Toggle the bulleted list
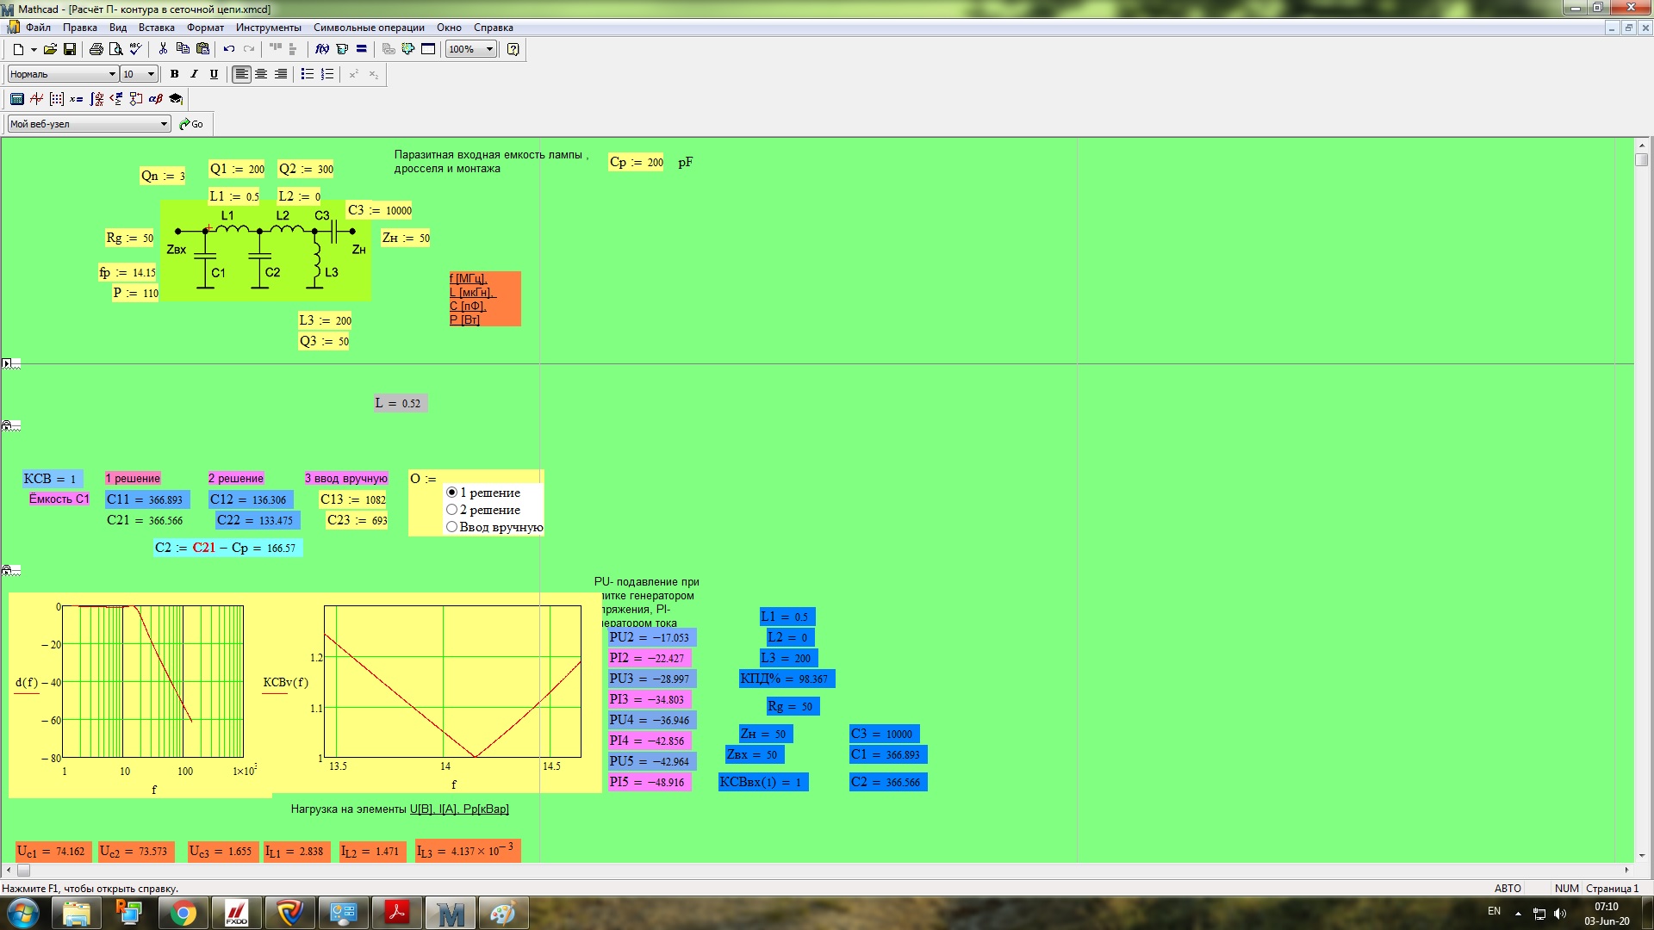 308,74
